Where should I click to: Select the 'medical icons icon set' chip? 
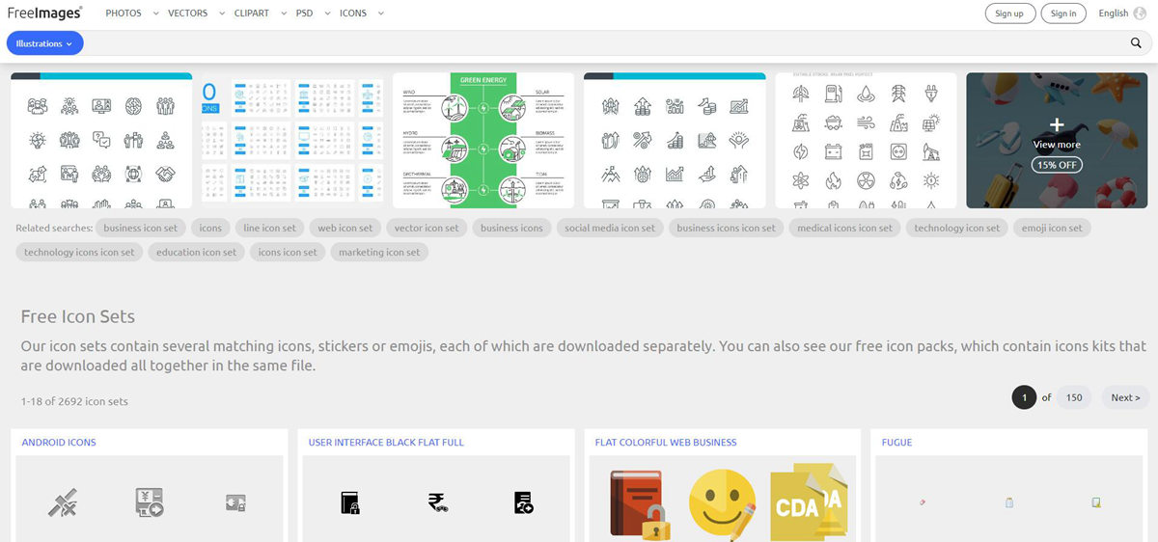[845, 229]
